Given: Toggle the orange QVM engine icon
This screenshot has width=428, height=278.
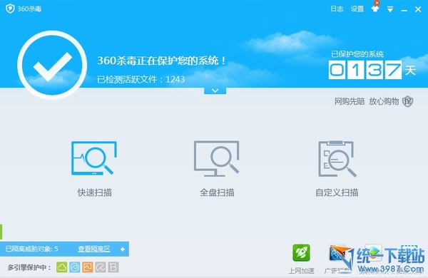Looking at the screenshot, I should click(x=87, y=267).
